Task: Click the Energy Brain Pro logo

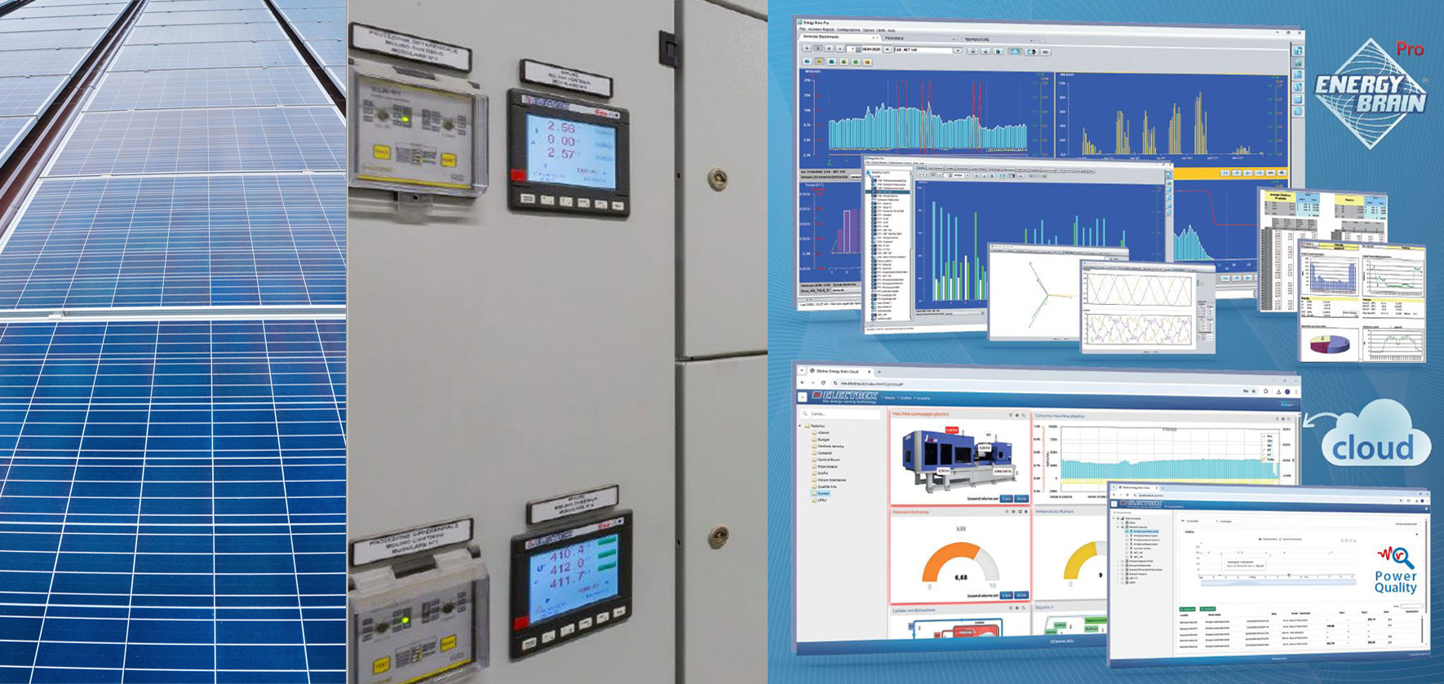Action: (x=1371, y=95)
